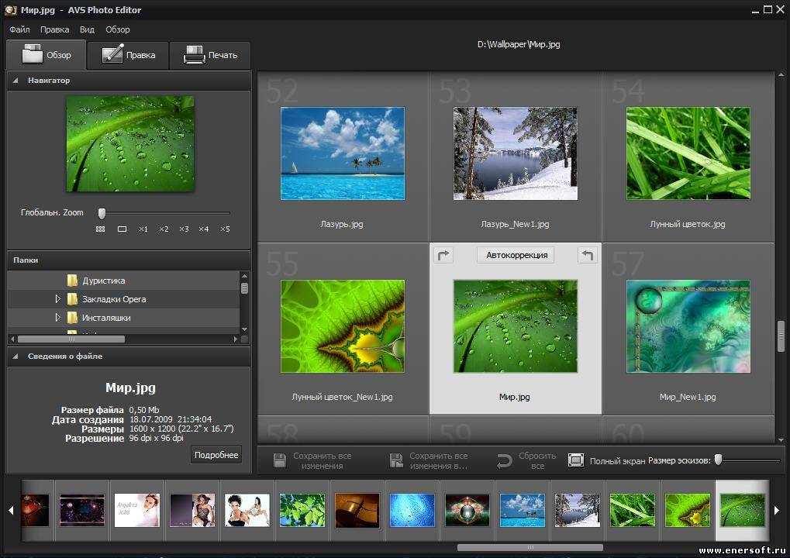The height and width of the screenshot is (558, 790).
Task: Rotate Мир.jpg counterclockwise with the arrow icon
Action: click(x=587, y=255)
